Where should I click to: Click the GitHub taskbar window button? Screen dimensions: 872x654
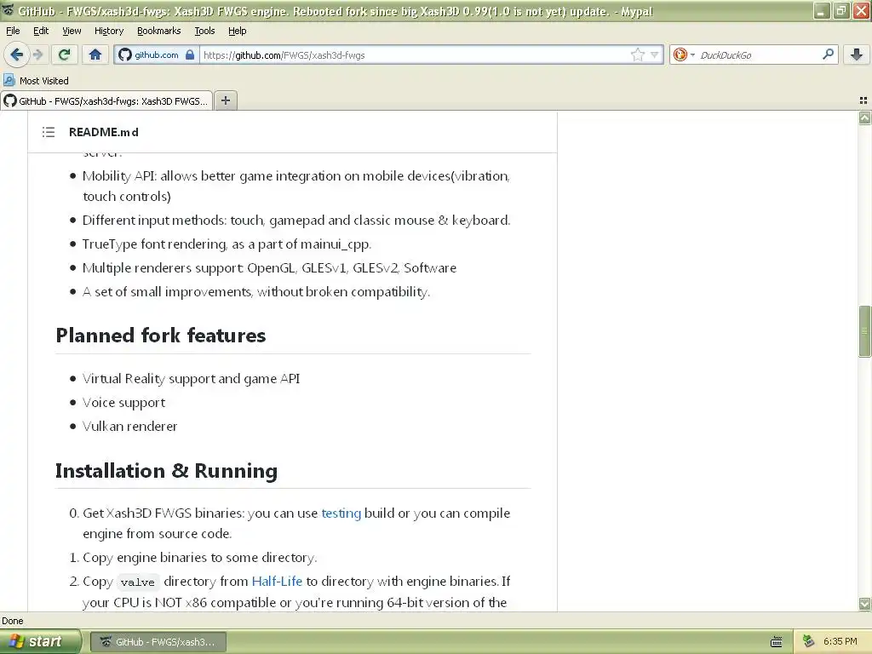(158, 641)
